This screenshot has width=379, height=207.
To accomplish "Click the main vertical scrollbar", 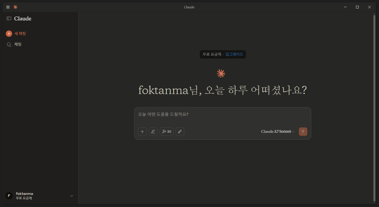I will (374, 108).
